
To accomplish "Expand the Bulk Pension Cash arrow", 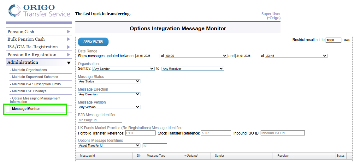I will tap(69, 39).
